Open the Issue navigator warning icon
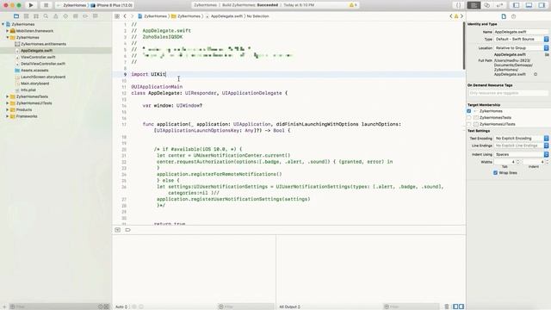551x310 pixels. tap(55, 16)
